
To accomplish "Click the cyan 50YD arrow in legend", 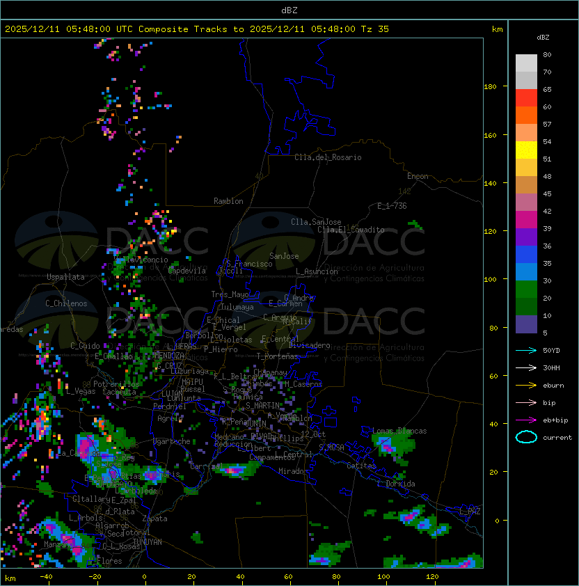I will point(526,350).
